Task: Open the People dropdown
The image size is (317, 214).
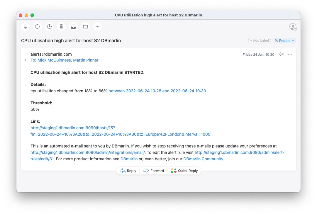Action: (284, 41)
